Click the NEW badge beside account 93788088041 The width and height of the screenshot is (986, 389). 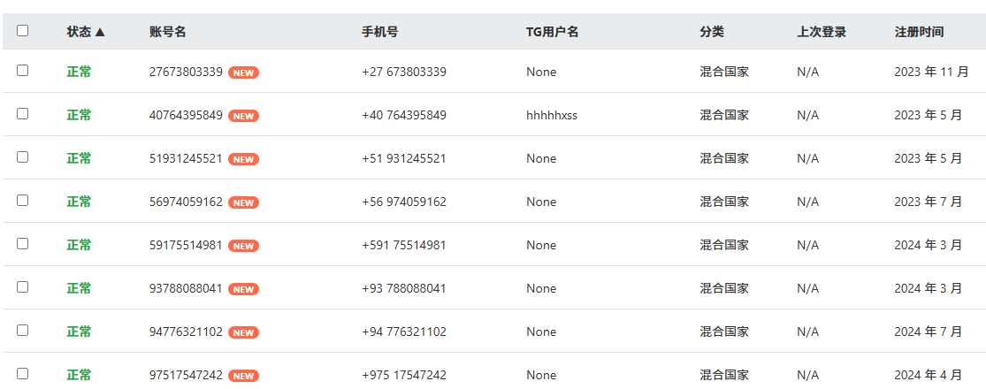pyautogui.click(x=243, y=289)
